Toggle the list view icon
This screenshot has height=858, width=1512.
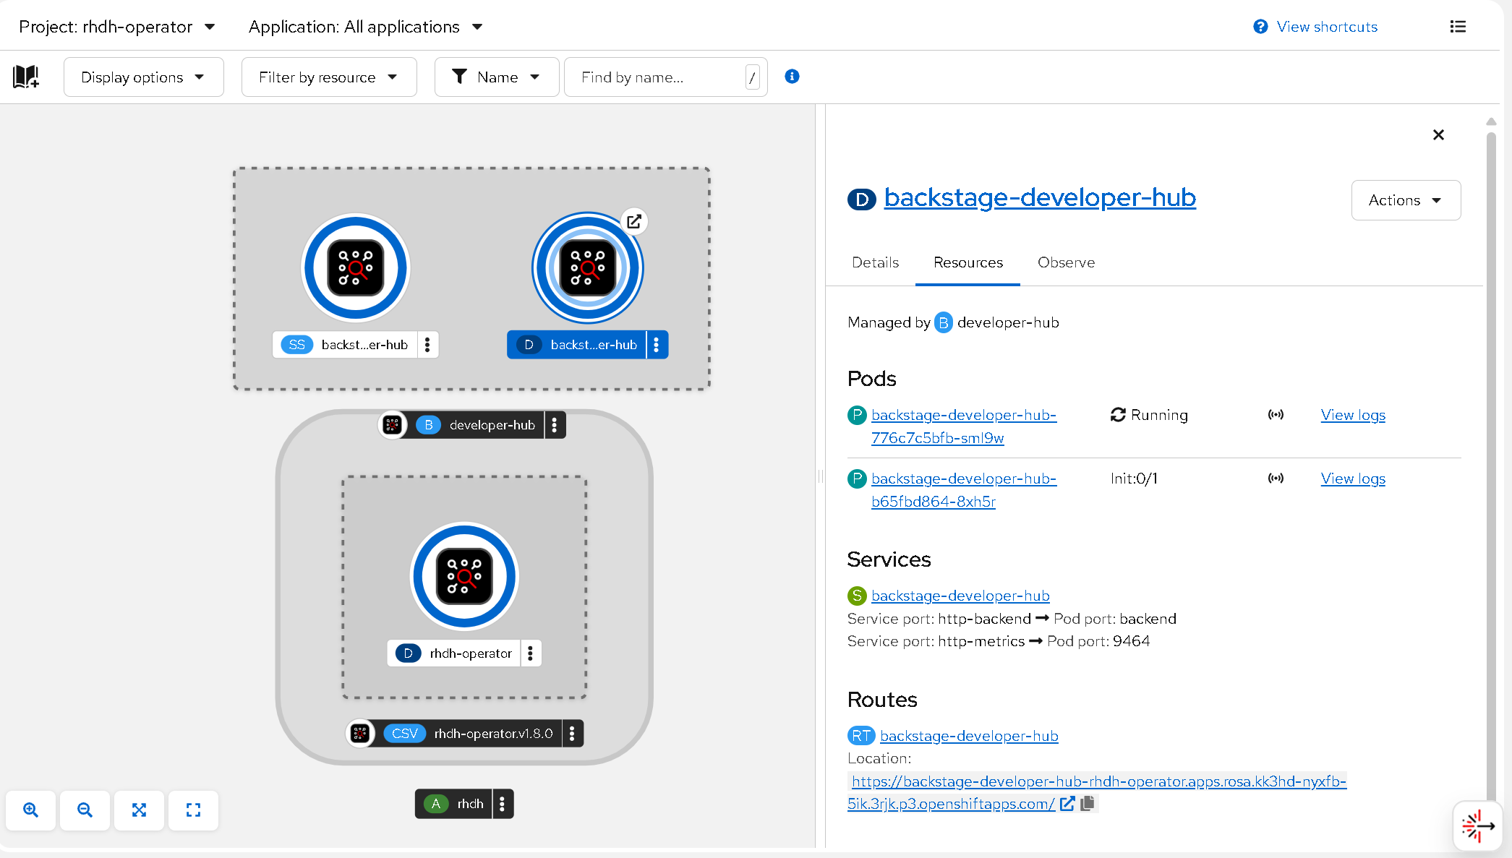(1458, 27)
